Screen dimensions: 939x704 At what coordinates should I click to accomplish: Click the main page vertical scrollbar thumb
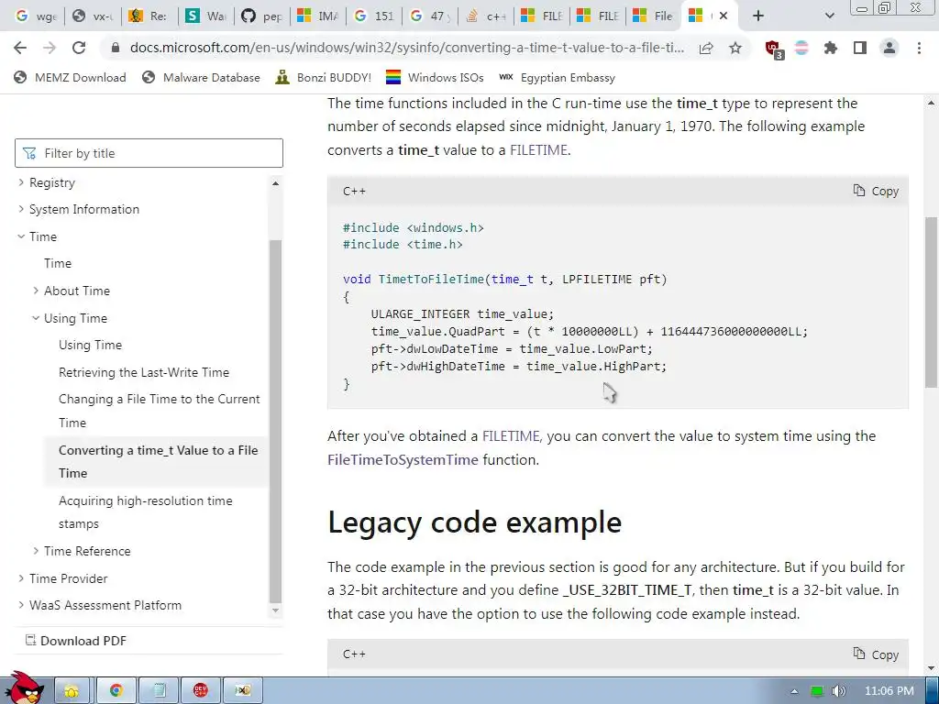pyautogui.click(x=931, y=302)
